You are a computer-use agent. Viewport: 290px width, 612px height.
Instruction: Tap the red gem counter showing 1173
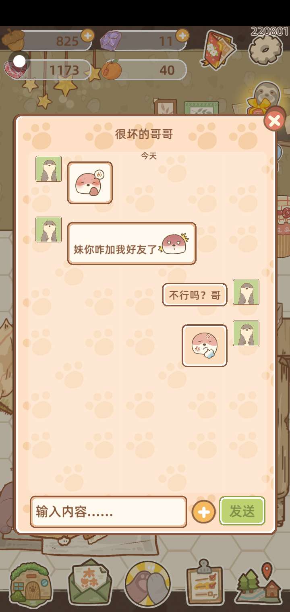[x=48, y=70]
